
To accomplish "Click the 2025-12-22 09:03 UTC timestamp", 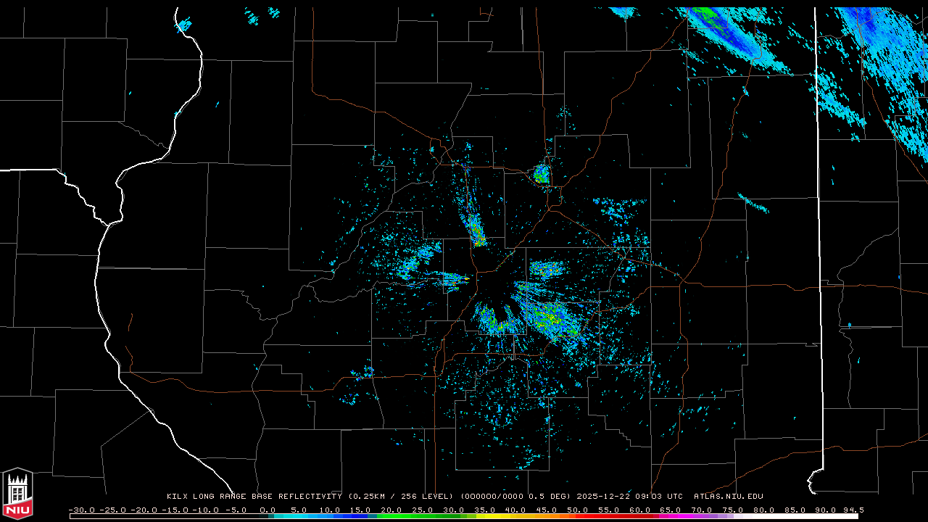I will tap(629, 497).
